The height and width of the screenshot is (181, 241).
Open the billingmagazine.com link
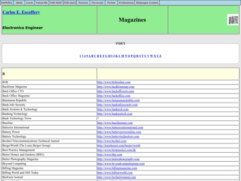[x=117, y=168]
